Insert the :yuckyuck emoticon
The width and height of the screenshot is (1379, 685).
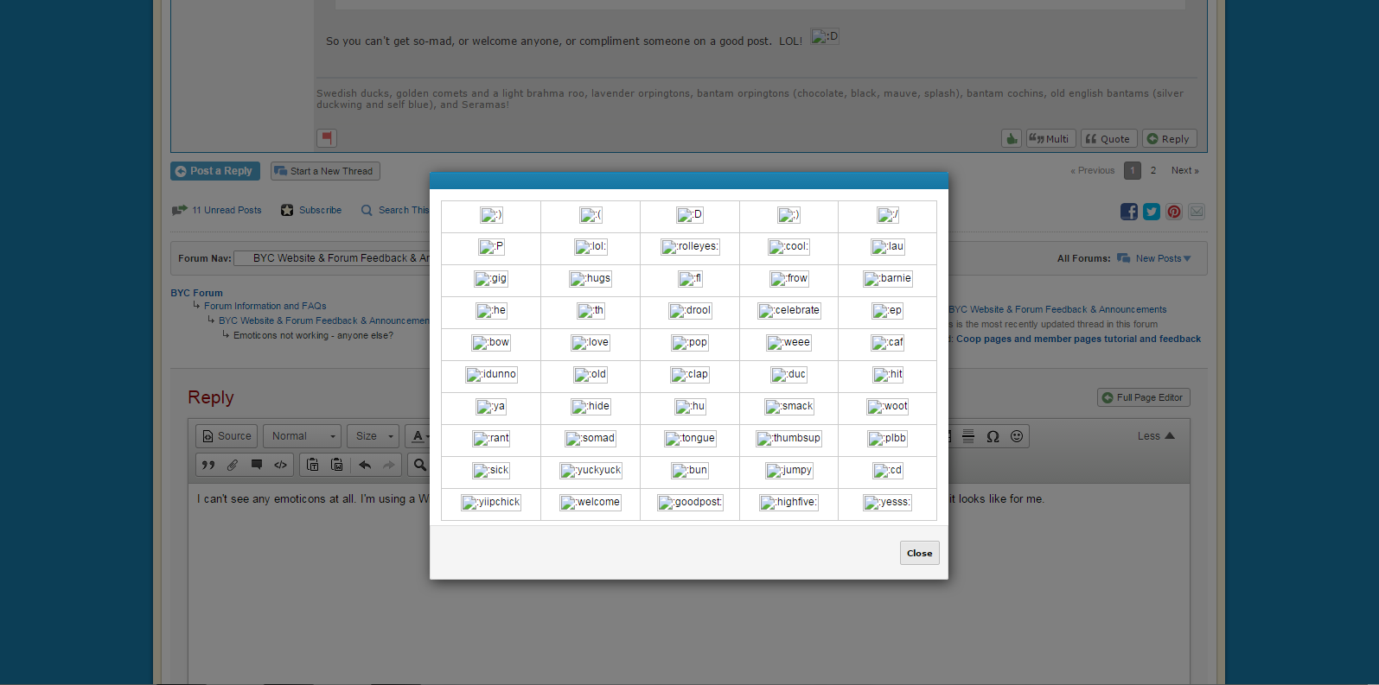(x=591, y=471)
